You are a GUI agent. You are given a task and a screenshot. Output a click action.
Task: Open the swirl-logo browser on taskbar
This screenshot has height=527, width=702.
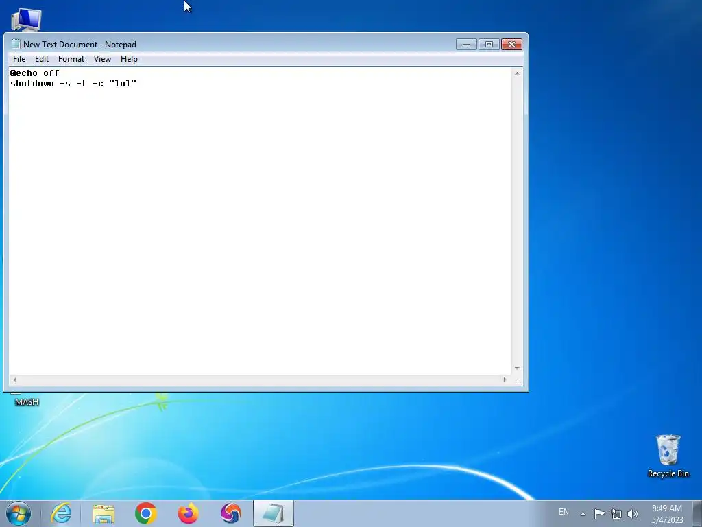click(230, 513)
